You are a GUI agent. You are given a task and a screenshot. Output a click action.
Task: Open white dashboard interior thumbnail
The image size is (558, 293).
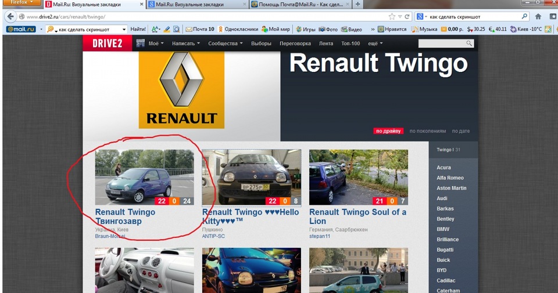click(x=145, y=270)
